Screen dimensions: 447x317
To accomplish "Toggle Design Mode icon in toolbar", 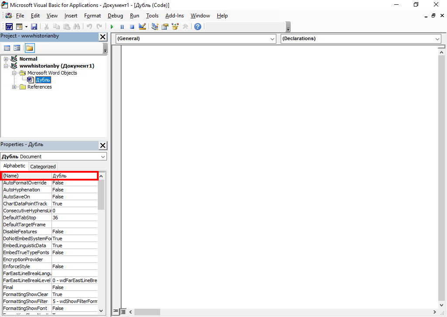I will click(x=142, y=27).
